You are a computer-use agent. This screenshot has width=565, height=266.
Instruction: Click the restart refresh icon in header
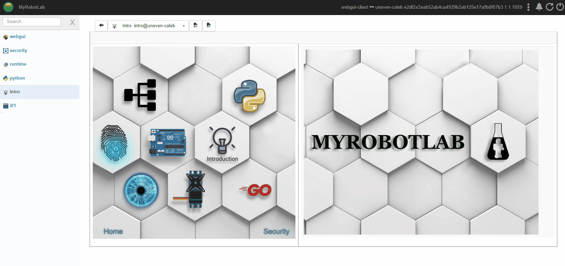click(x=550, y=7)
